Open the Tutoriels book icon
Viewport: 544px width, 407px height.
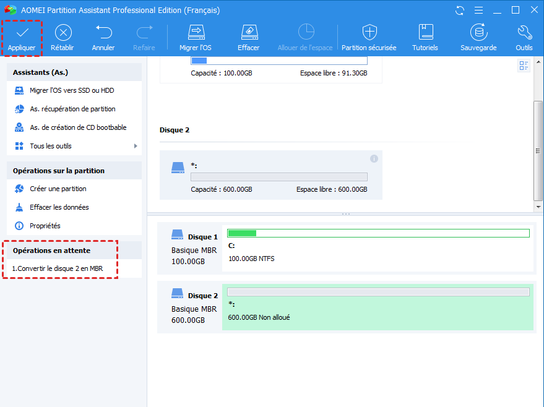tap(425, 33)
